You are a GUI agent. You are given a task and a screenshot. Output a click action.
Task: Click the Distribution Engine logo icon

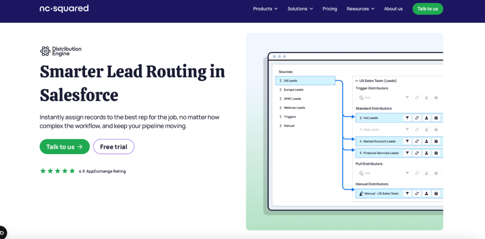point(45,51)
